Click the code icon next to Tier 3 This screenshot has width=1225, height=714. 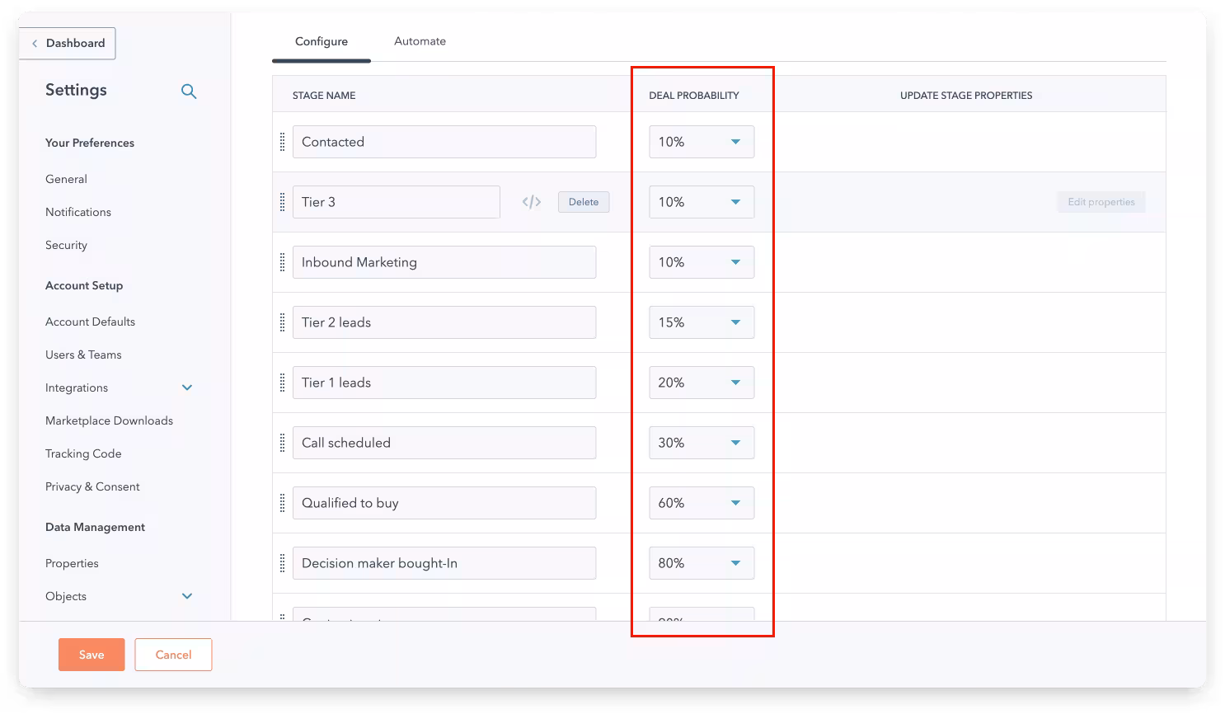pos(532,202)
